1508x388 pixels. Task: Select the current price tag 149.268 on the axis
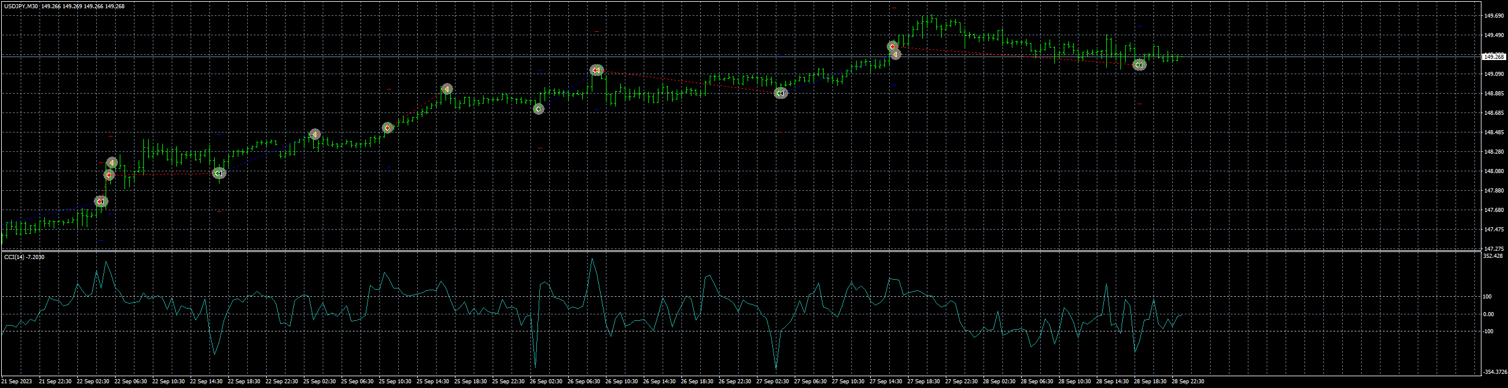1494,57
